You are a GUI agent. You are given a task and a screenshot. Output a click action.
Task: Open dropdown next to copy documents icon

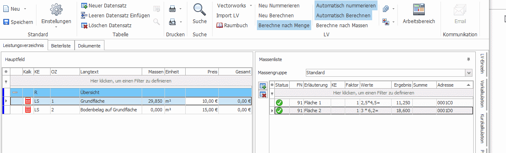point(393,9)
